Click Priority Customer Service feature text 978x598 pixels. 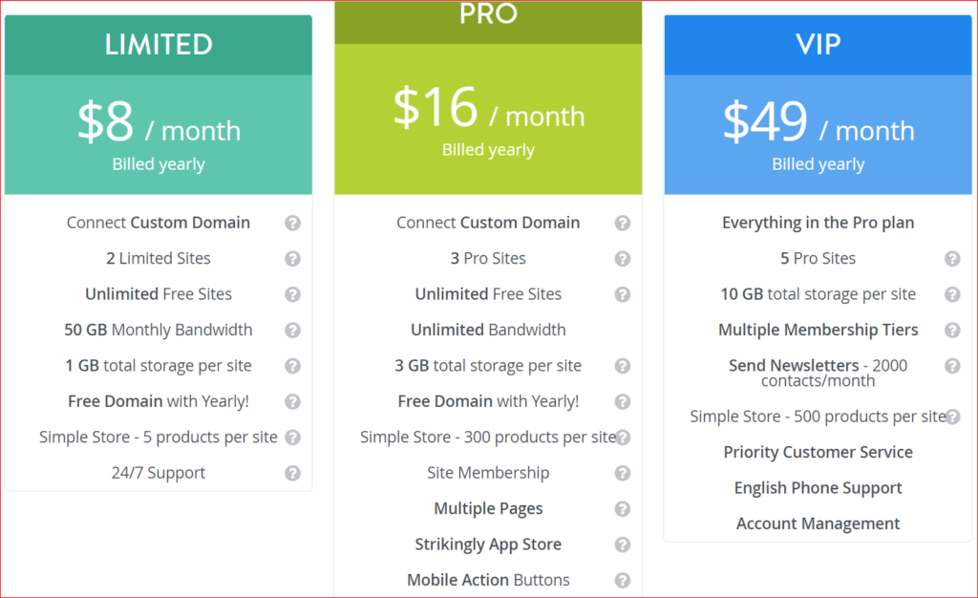[818, 452]
